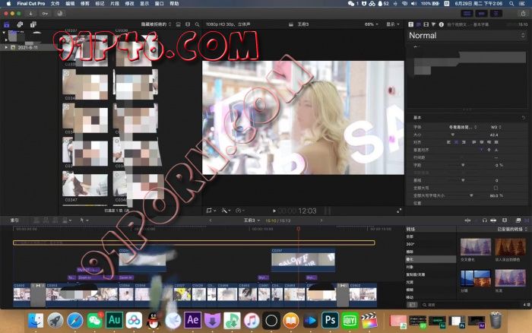Open Photoshop from the Dock
The image size is (532, 333).
pos(329,320)
